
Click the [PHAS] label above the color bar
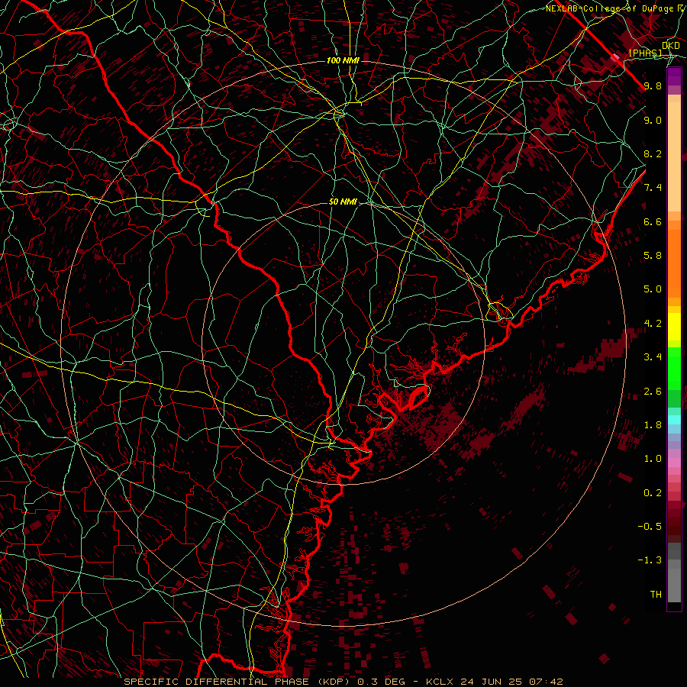[x=645, y=53]
